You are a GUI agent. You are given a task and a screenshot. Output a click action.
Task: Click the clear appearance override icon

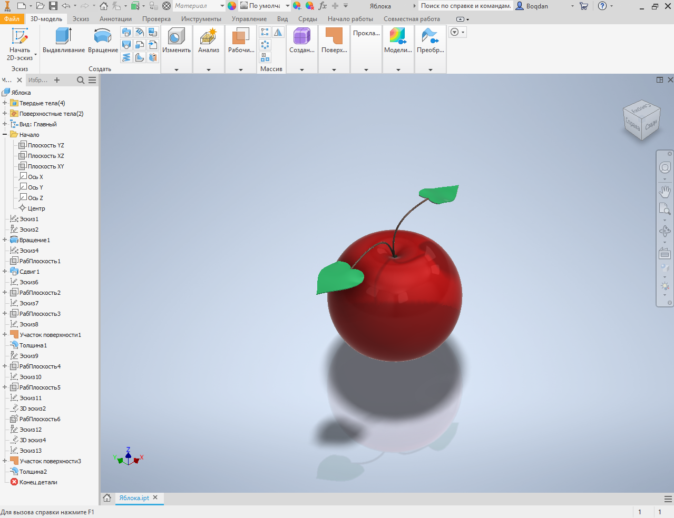pos(310,6)
